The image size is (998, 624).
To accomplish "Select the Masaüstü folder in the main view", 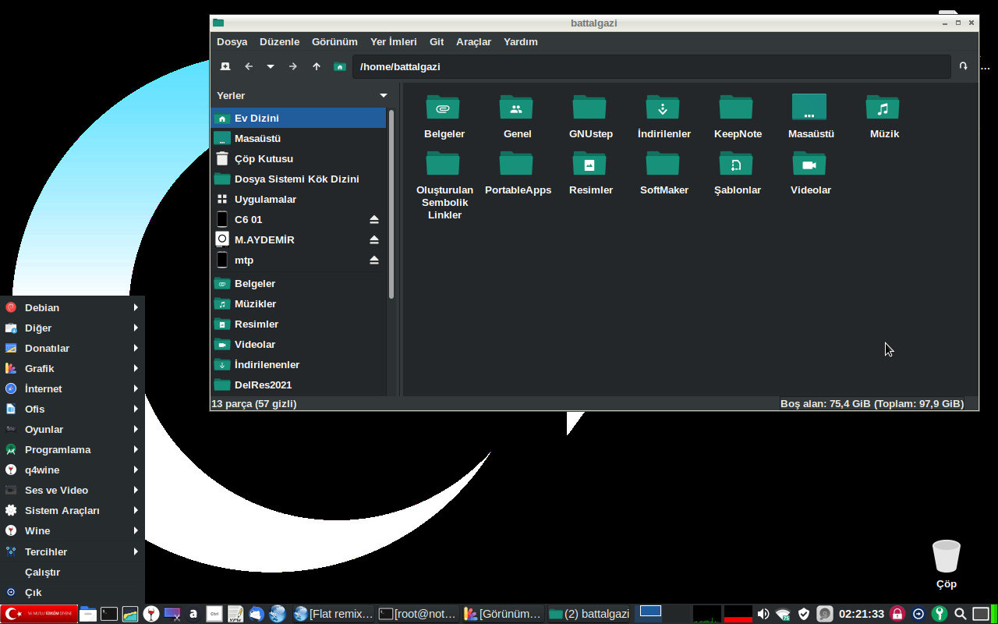I will click(x=809, y=107).
